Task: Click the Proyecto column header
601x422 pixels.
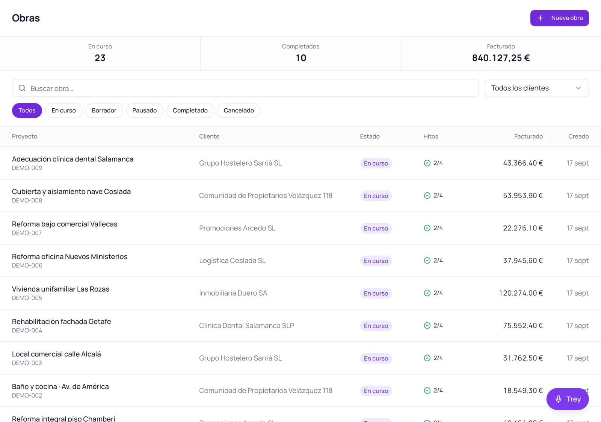Action: 25,136
